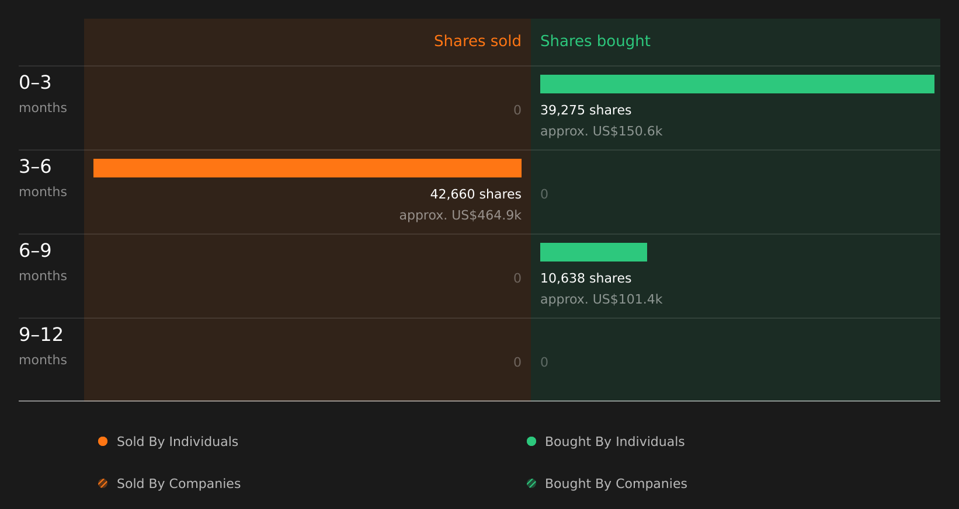Screen dimensions: 959x509
Task: Click the approx. US$150.6k amount
Action: 602,131
